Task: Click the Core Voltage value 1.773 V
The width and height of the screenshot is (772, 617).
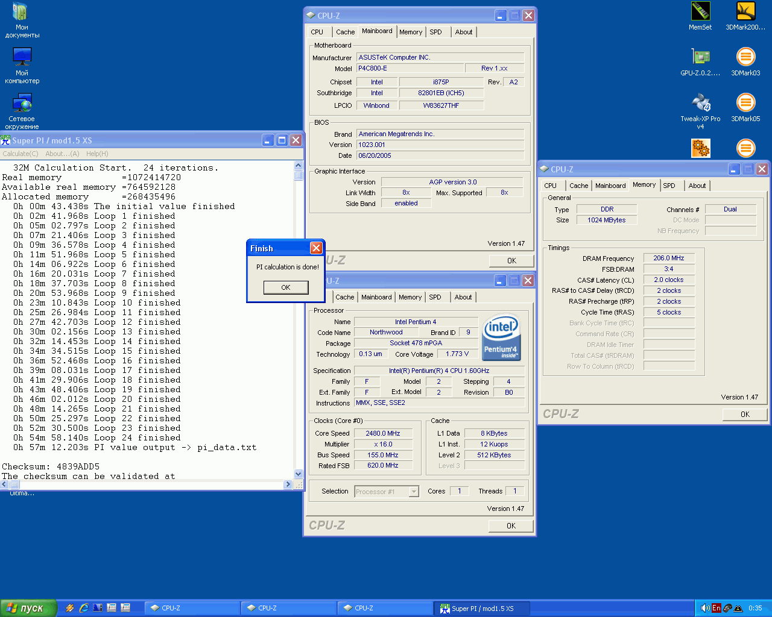Action: click(x=457, y=354)
